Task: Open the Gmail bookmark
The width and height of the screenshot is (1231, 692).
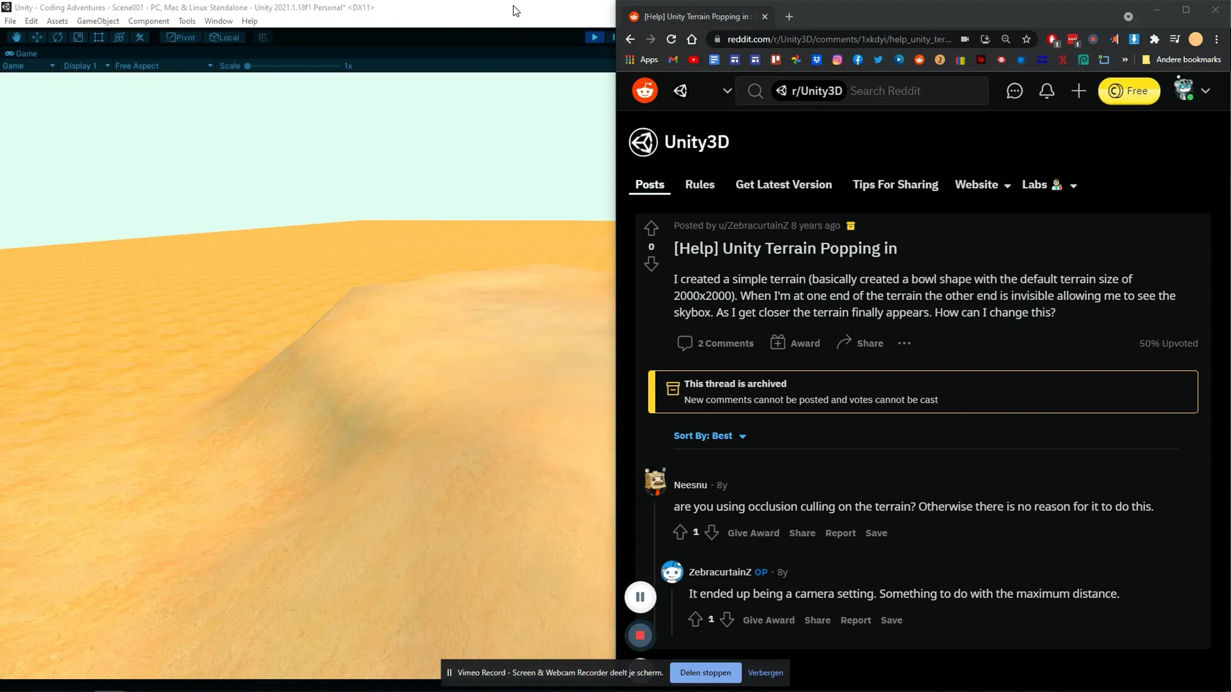Action: (x=673, y=60)
